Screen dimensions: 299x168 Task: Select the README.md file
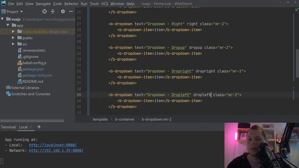click(33, 82)
